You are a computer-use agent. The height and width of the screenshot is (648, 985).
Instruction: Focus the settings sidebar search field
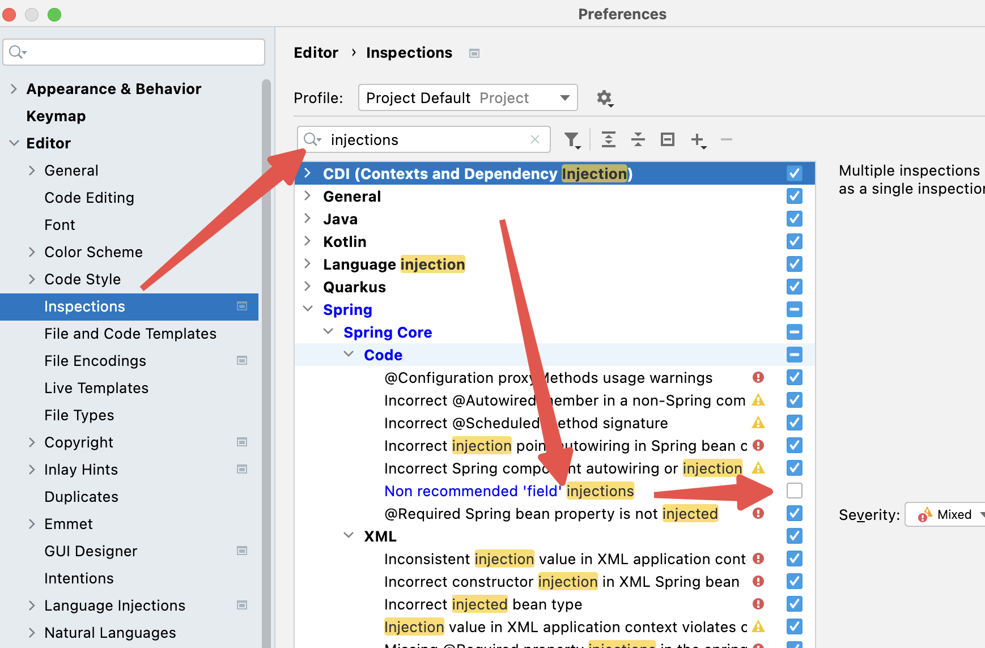point(134,52)
